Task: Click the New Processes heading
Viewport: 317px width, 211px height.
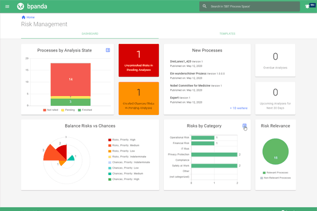Action: [x=207, y=50]
